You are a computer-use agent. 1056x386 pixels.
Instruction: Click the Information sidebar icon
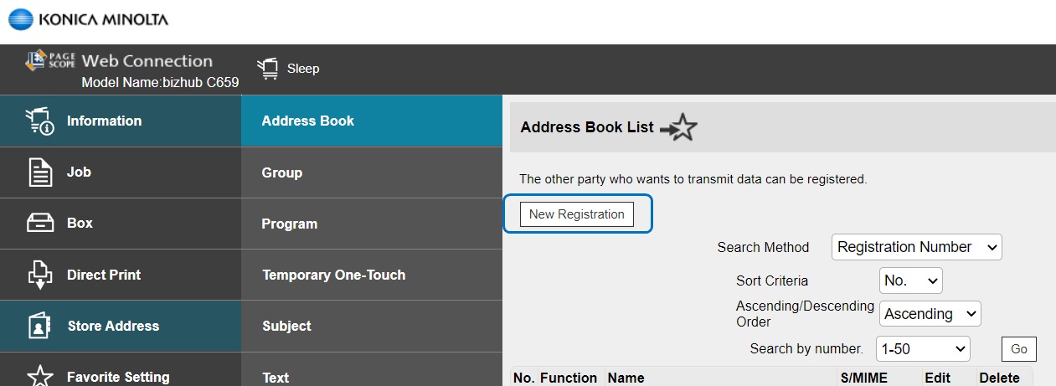tap(40, 121)
